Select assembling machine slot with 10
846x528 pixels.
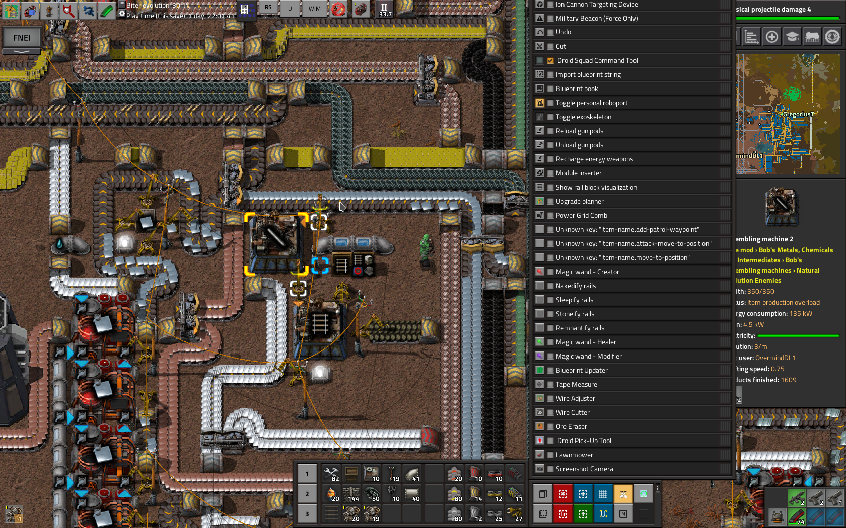click(x=372, y=474)
